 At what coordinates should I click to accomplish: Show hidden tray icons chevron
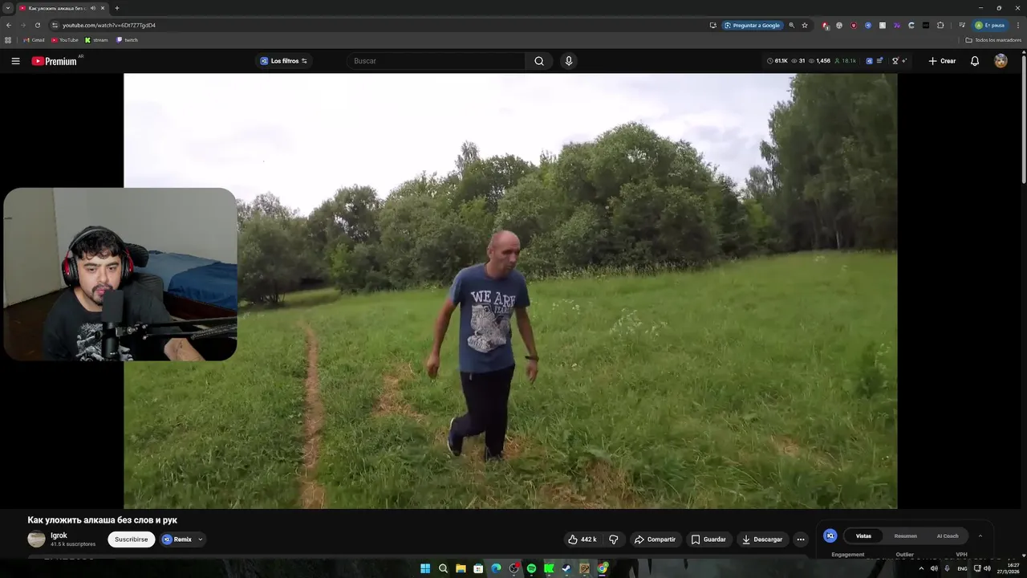point(921,568)
